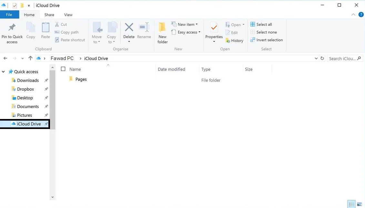Screen dimensions: 365x208
Task: Go forward with the right arrow
Action: pyautogui.click(x=15, y=58)
